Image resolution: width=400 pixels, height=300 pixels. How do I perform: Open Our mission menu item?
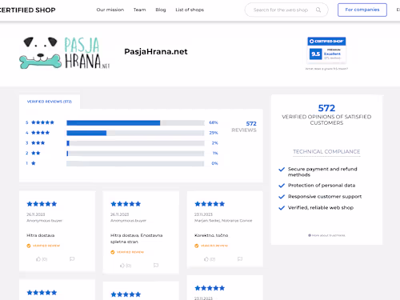(110, 10)
